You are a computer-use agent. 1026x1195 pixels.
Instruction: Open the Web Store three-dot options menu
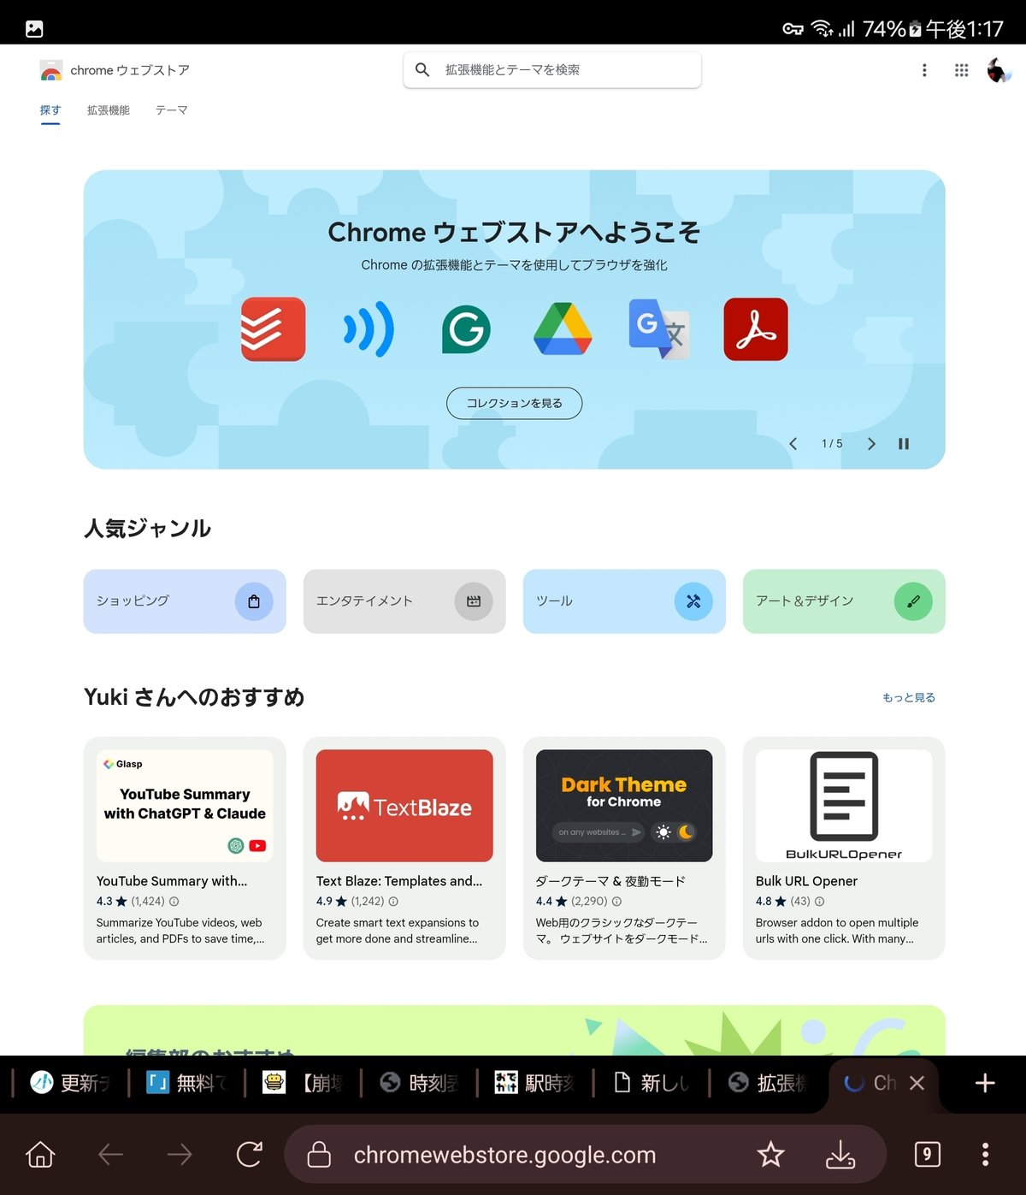(x=924, y=70)
